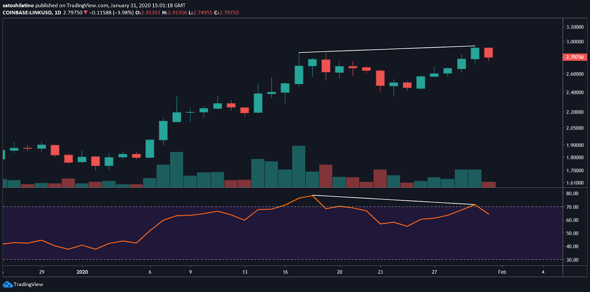590x292 pixels.
Task: Click the O:2.91351 open value
Action: 148,13
